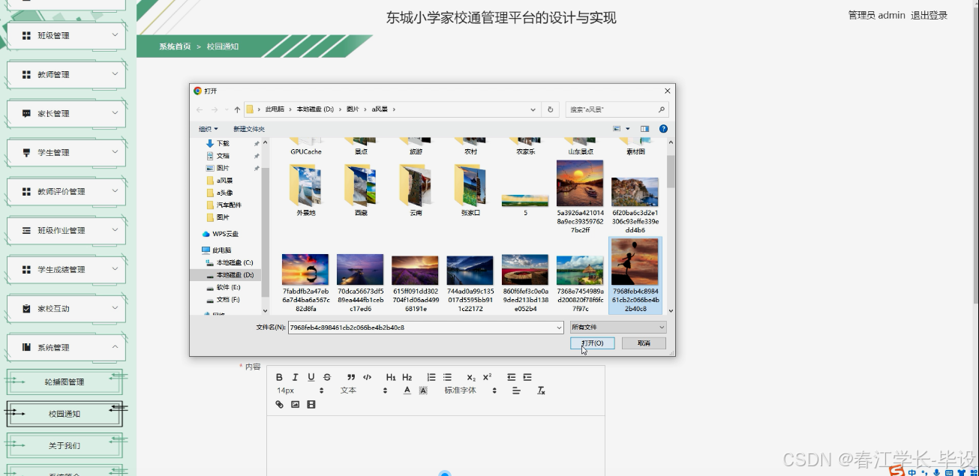Select WPS云盘 in navigation pane
Image resolution: width=979 pixels, height=476 pixels.
click(x=225, y=234)
